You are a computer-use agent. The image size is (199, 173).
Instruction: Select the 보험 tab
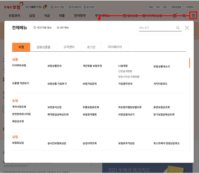pos(21,47)
